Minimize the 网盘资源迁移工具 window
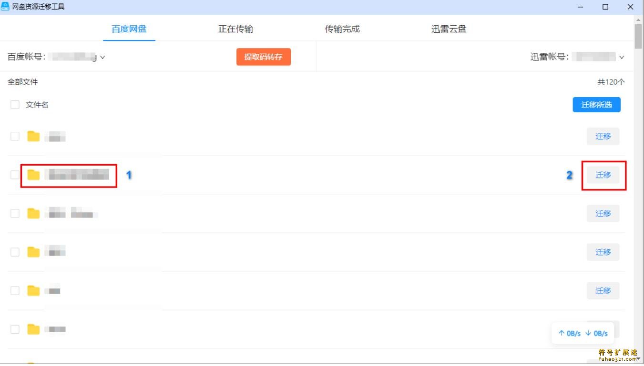Image resolution: width=644 pixels, height=366 pixels. tap(581, 7)
